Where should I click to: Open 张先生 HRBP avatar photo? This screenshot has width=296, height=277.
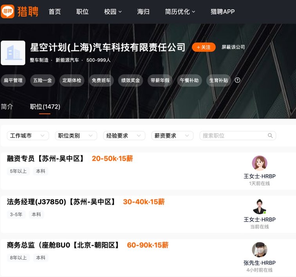click(260, 250)
